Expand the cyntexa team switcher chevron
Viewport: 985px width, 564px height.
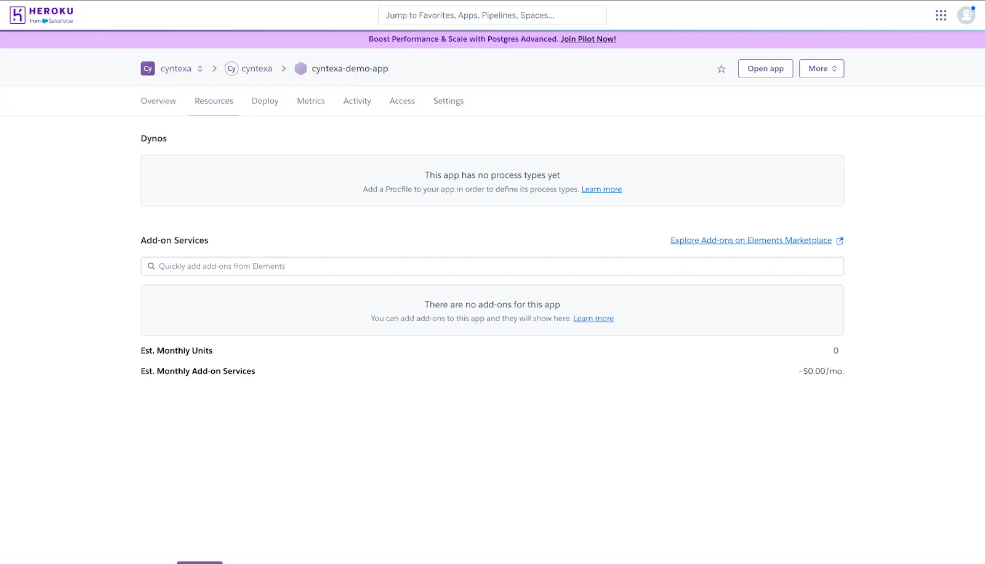199,68
